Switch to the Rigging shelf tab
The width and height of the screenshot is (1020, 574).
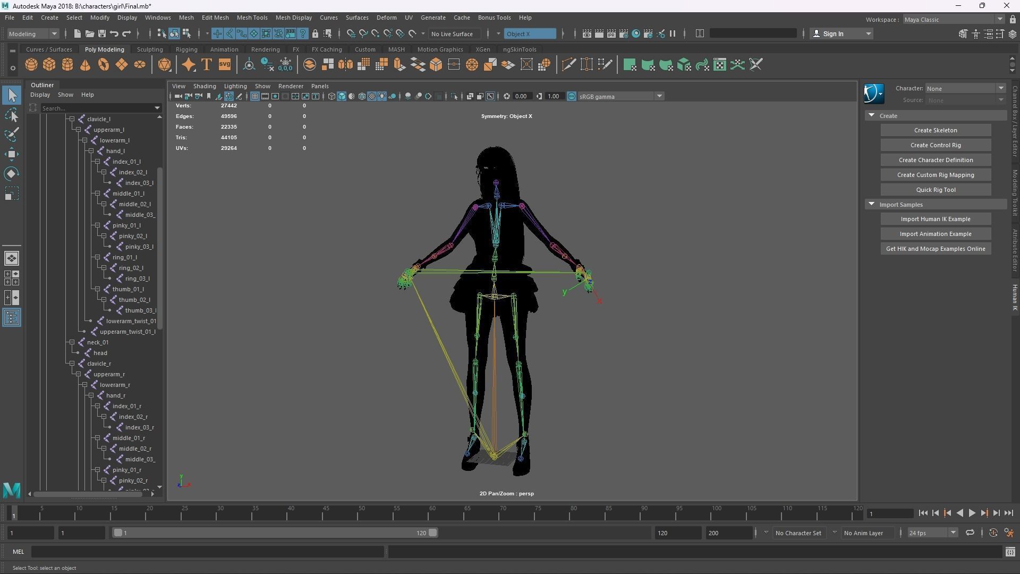coord(186,49)
